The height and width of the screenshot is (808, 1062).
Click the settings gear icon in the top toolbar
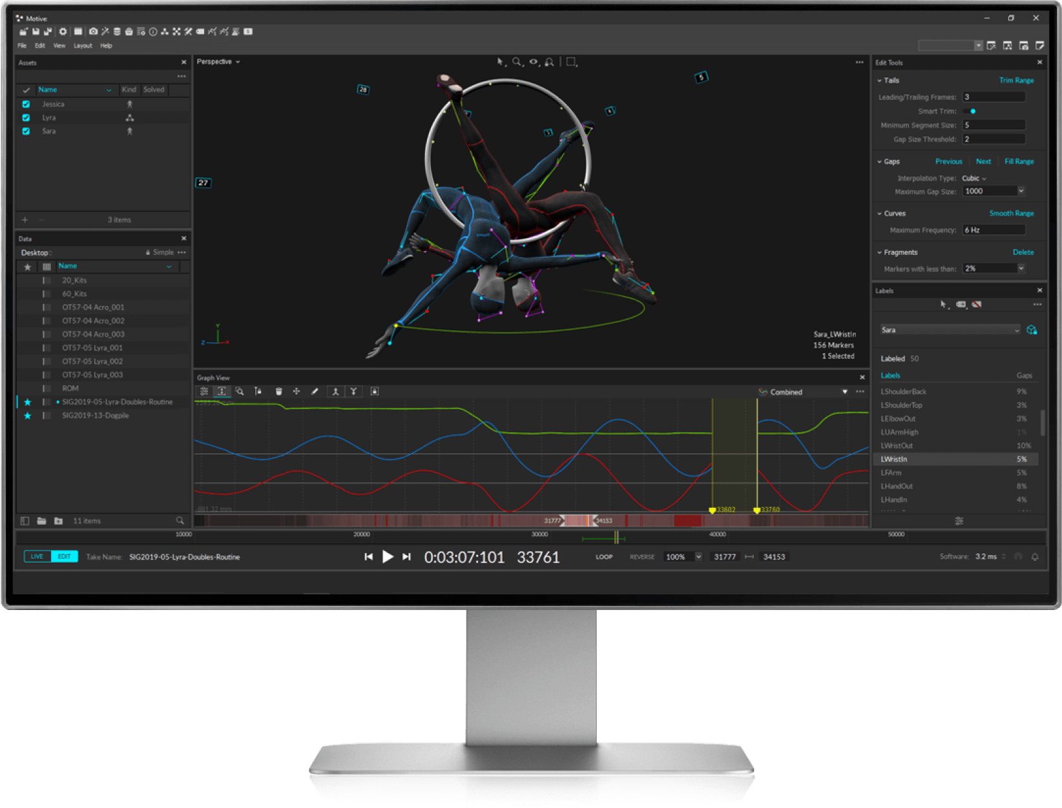(x=63, y=31)
